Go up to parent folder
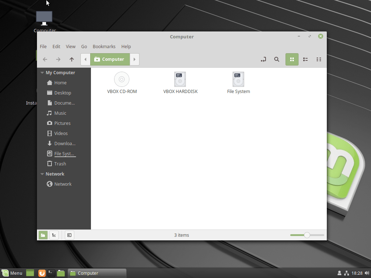This screenshot has height=278, width=371. [x=72, y=59]
